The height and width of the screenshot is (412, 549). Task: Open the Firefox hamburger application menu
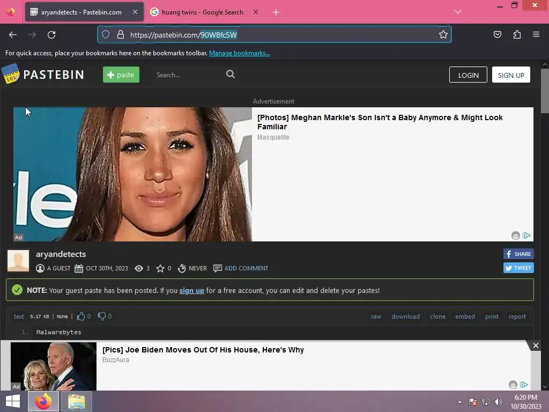(536, 34)
